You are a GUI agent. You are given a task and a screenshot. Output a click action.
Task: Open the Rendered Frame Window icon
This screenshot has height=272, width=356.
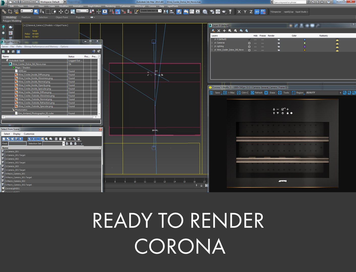[218, 12]
